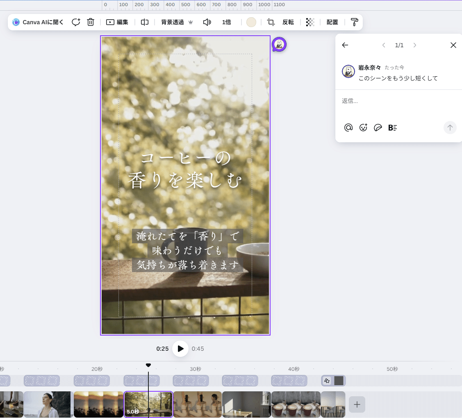Apply 反転 to flip the image
Image resolution: width=462 pixels, height=418 pixels.
tap(288, 22)
